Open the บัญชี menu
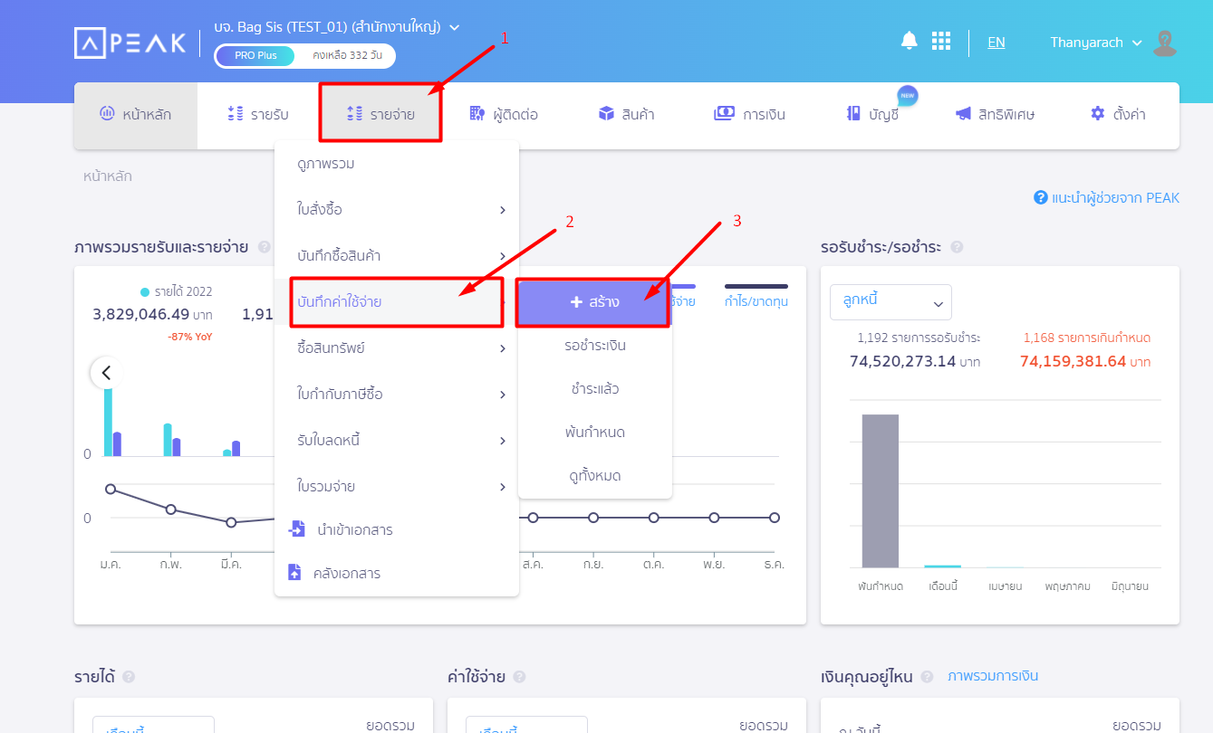The width and height of the screenshot is (1213, 733). (872, 115)
